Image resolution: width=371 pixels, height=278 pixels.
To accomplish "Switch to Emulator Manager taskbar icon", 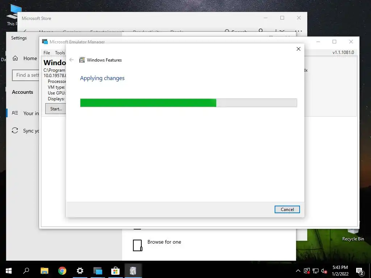I will point(97,271).
